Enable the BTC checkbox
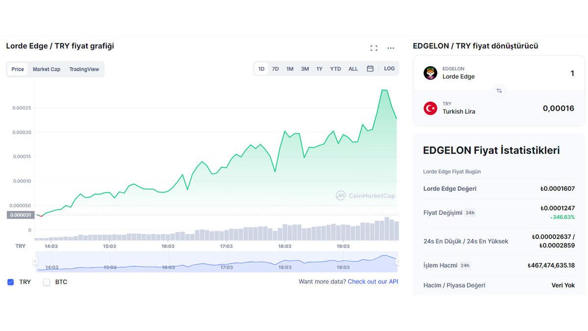 click(46, 281)
